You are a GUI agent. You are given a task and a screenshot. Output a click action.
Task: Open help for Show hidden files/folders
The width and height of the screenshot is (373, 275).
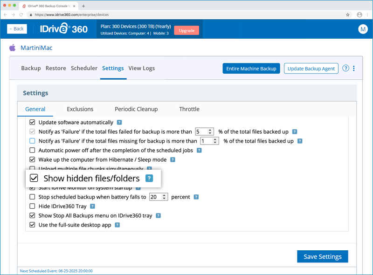click(x=149, y=178)
